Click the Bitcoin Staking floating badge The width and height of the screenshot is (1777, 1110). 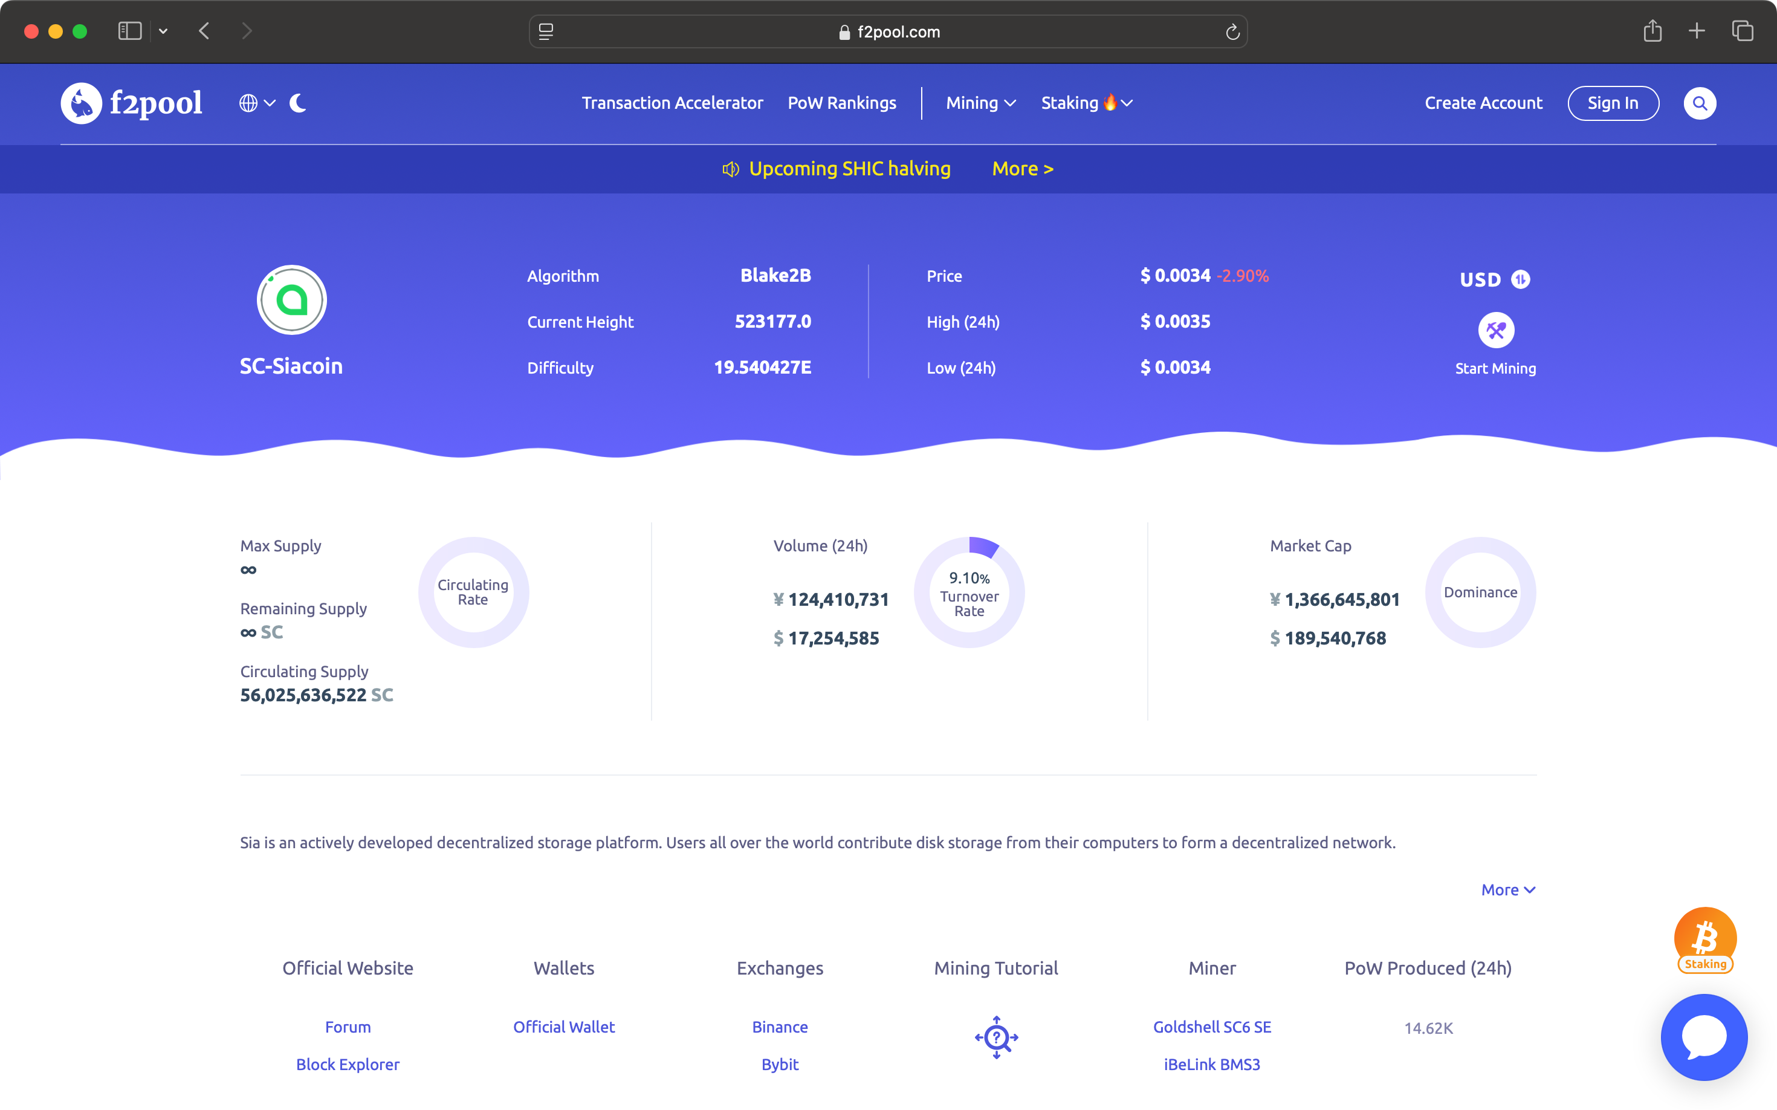tap(1705, 941)
